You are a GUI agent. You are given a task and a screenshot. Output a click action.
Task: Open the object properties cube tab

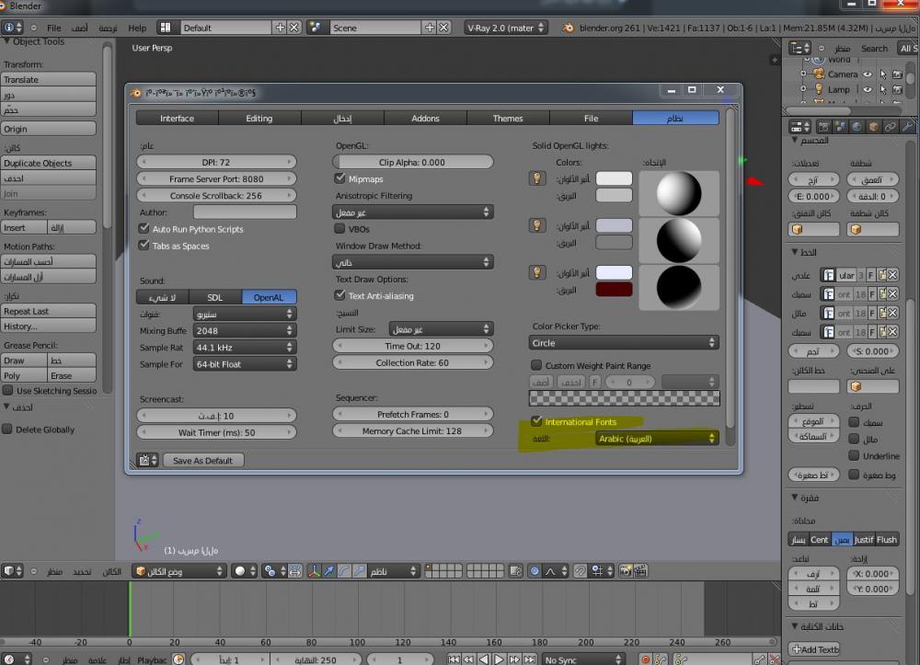pos(873,127)
